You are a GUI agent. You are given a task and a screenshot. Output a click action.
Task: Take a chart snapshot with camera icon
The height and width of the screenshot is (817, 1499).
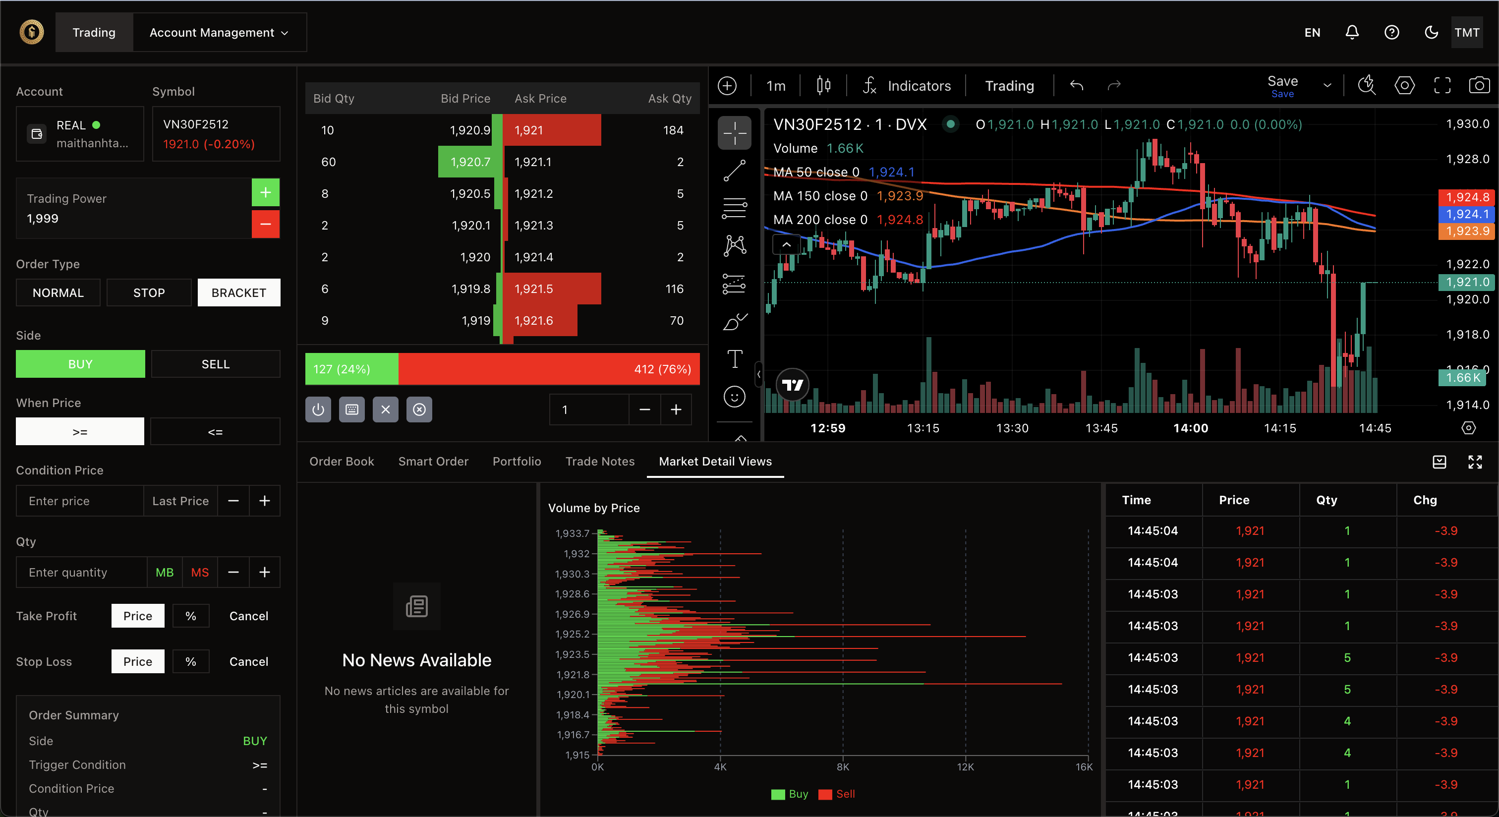1479,86
